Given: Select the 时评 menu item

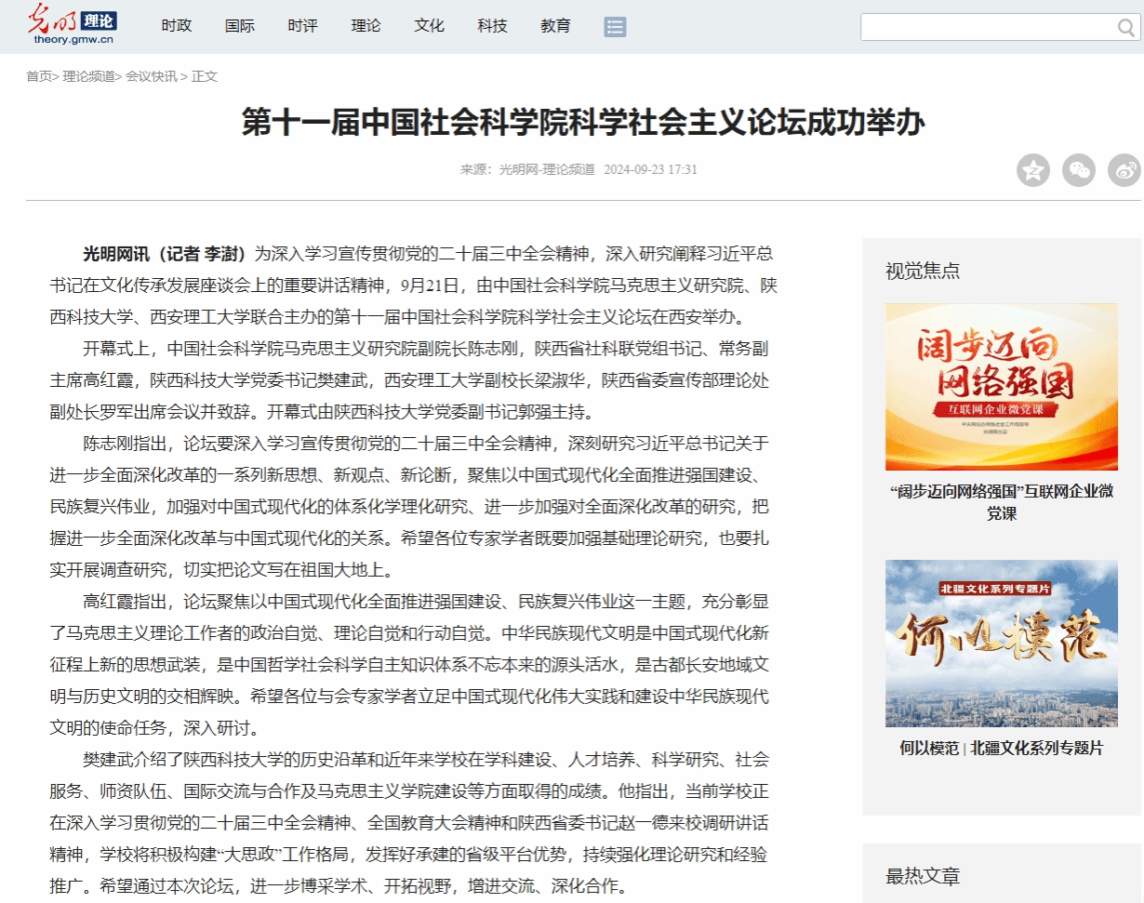Looking at the screenshot, I should (x=302, y=26).
